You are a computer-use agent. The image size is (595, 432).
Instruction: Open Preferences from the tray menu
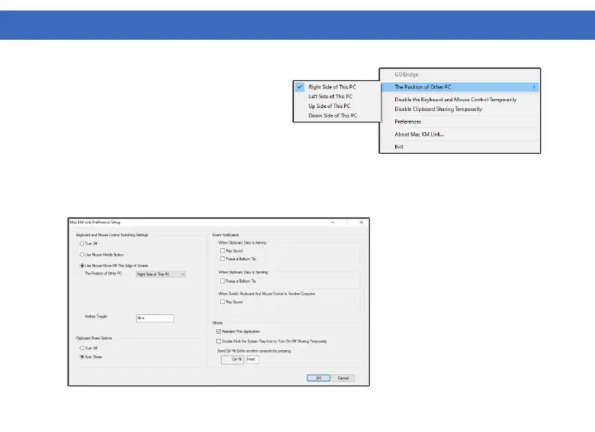click(x=408, y=121)
